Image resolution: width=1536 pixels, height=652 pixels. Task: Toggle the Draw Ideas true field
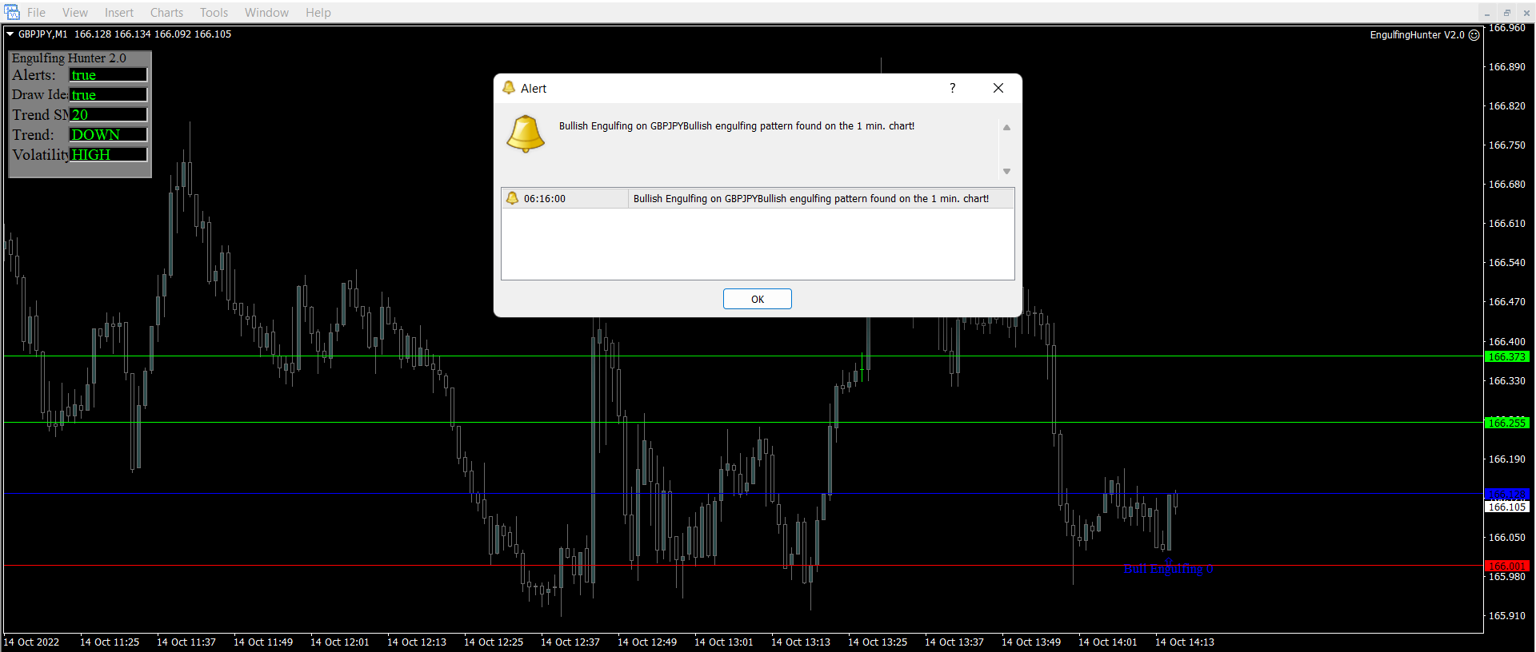coord(108,95)
